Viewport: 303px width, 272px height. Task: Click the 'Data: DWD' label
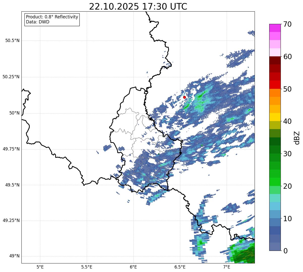(x=38, y=22)
